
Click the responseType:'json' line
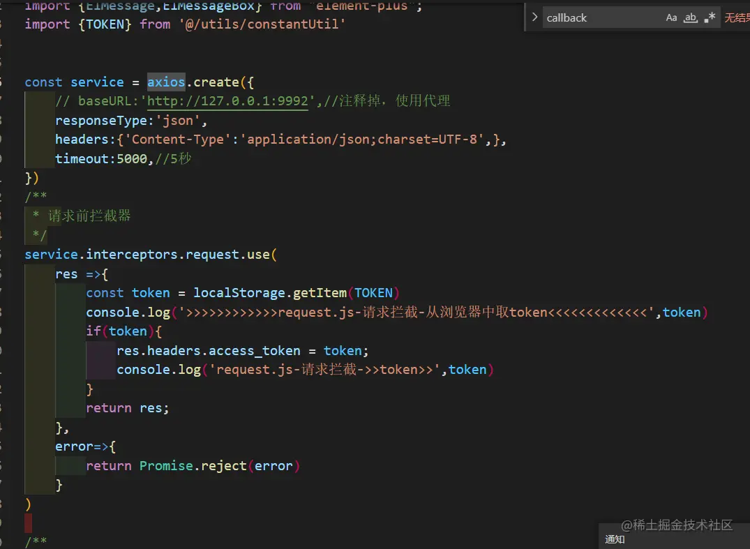point(131,121)
